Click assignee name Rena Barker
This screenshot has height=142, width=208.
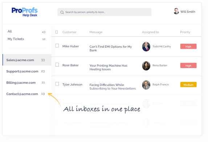coord(160,65)
